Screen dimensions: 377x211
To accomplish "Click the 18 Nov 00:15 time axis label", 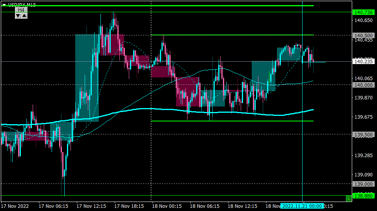I will click(167, 206).
